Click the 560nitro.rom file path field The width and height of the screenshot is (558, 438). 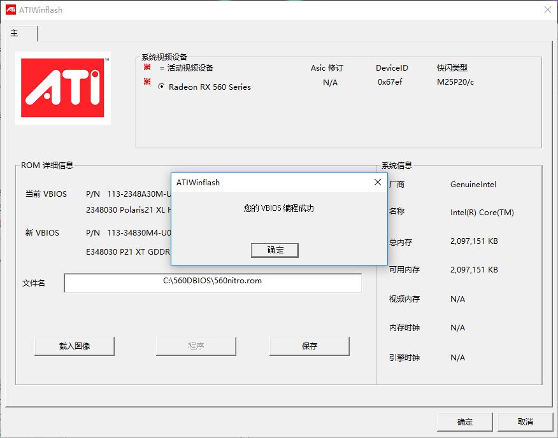click(213, 283)
